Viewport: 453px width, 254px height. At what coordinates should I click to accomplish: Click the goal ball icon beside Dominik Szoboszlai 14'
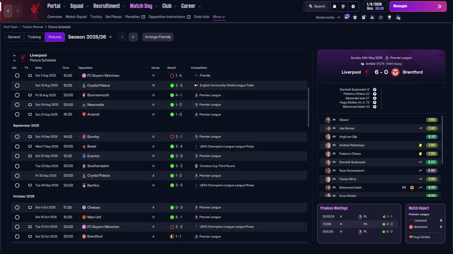[374, 90]
